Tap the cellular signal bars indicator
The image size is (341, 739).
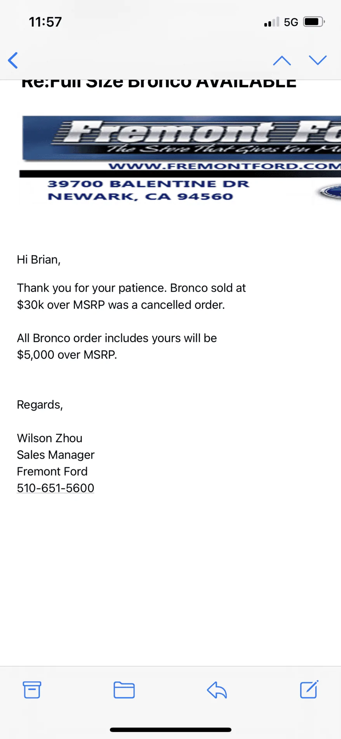271,22
